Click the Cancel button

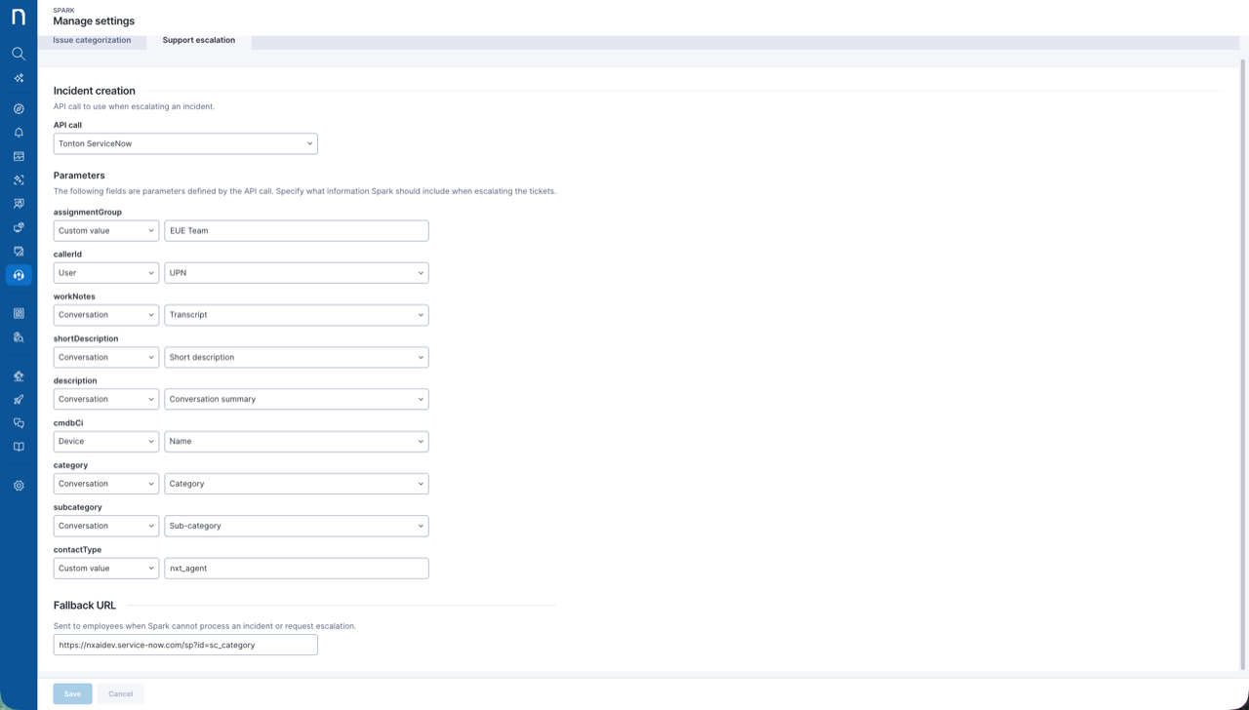click(x=121, y=693)
